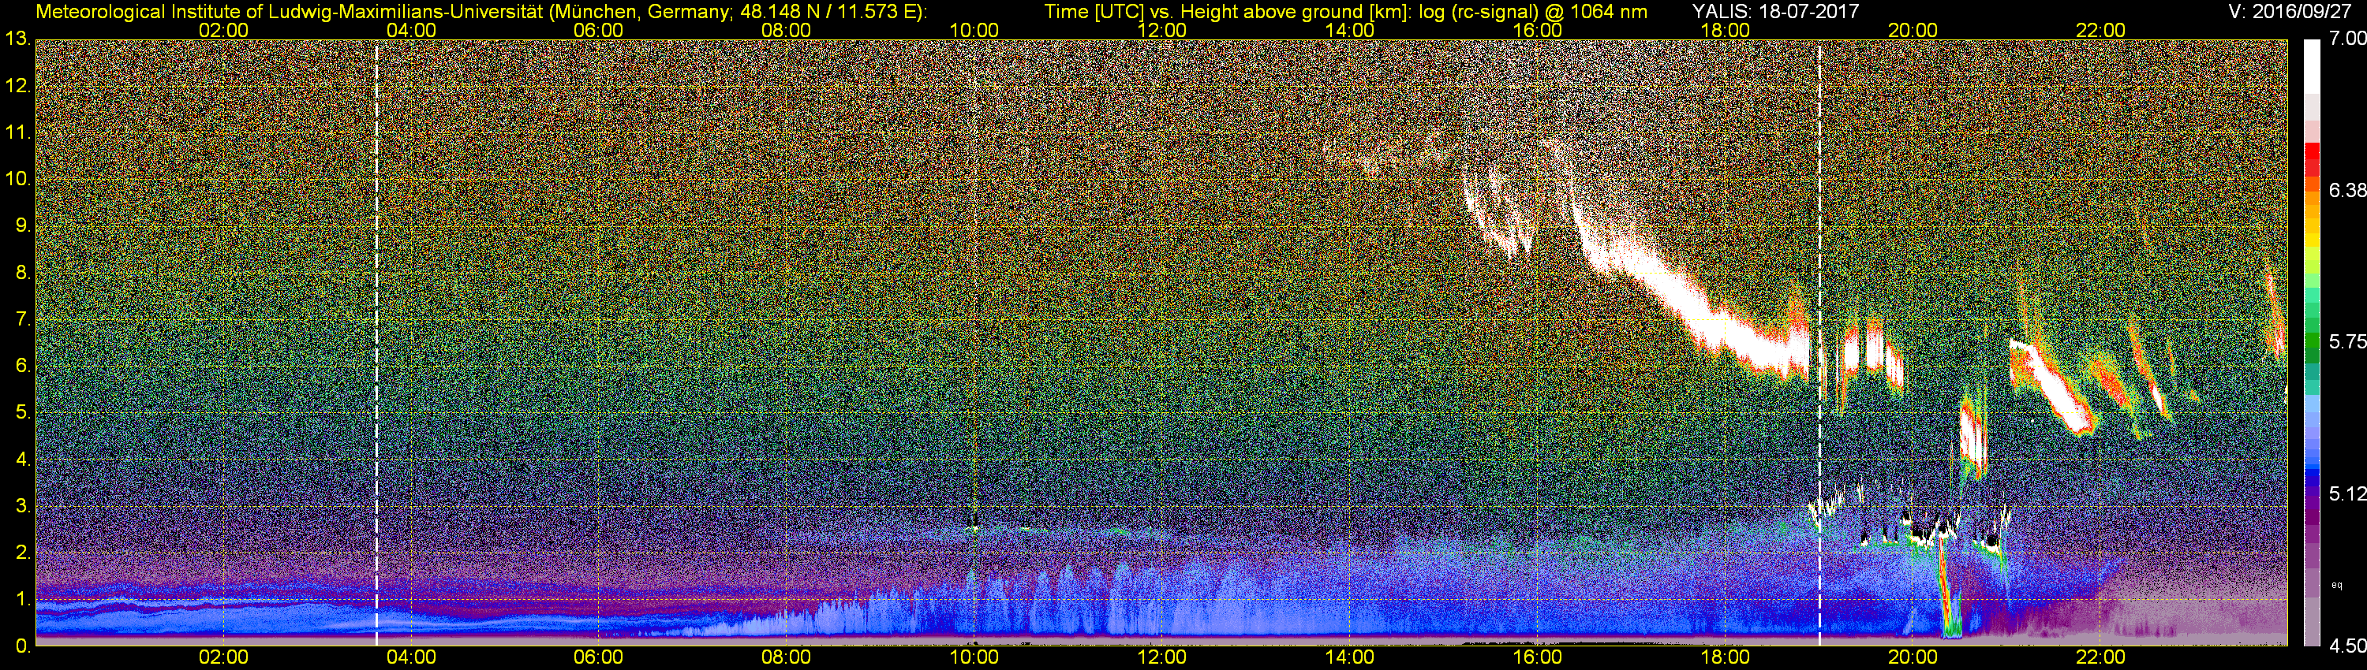Click the top axis 10:00 time label
This screenshot has height=670, width=2367.
pyautogui.click(x=974, y=30)
